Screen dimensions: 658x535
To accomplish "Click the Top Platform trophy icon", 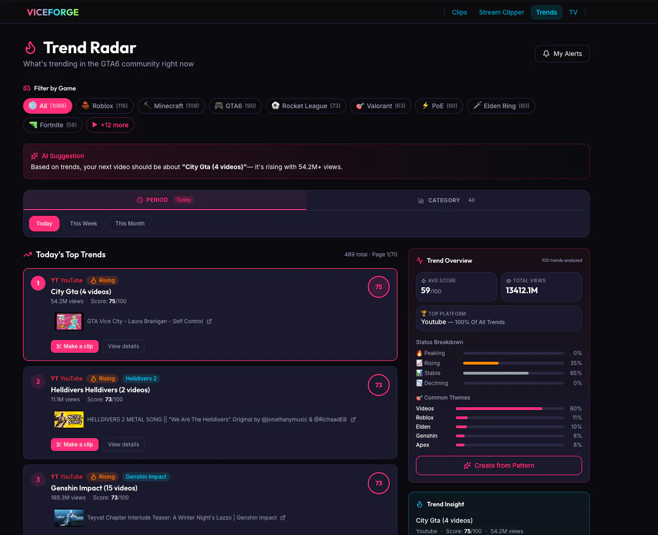I will [424, 314].
